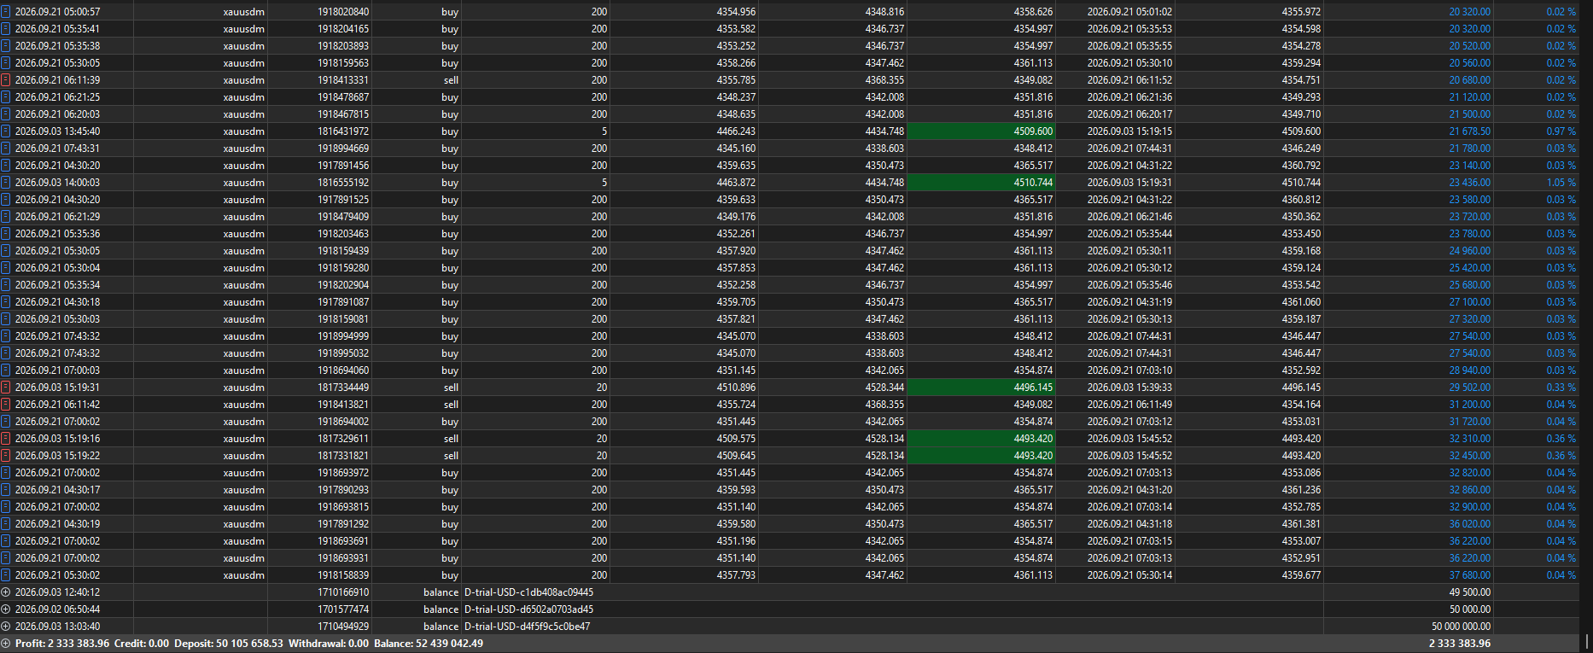Image resolution: width=1593 pixels, height=653 pixels.
Task: Select the green highlighted cell 4510.744
Action: tap(981, 182)
